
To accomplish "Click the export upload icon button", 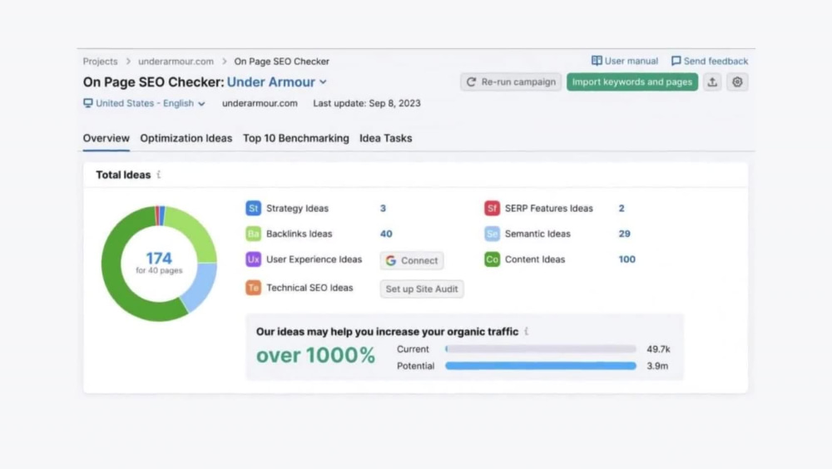I will (712, 81).
